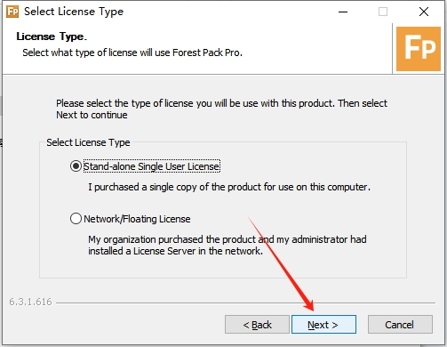
Task: Click the 'Select License Type' group box caption
Action: coord(88,142)
